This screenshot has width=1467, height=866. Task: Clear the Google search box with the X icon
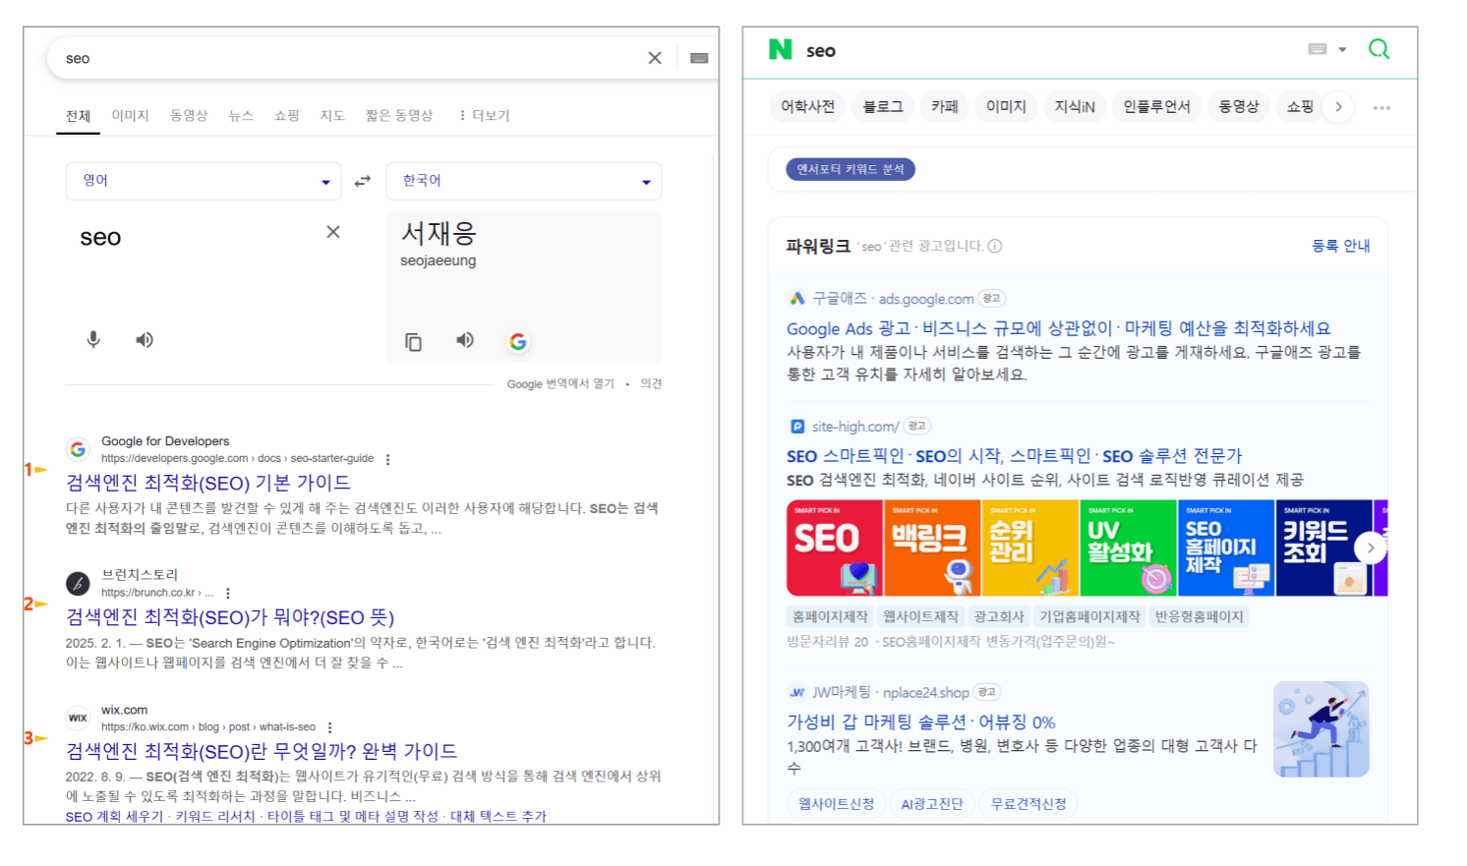coord(655,58)
